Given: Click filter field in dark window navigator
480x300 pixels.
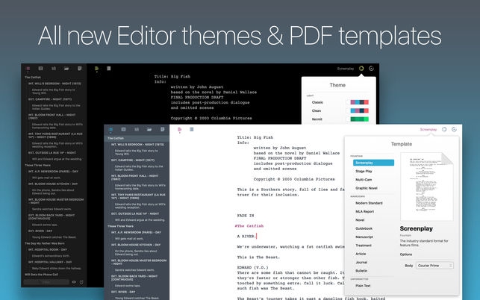Looking at the screenshot, I should [46, 282].
